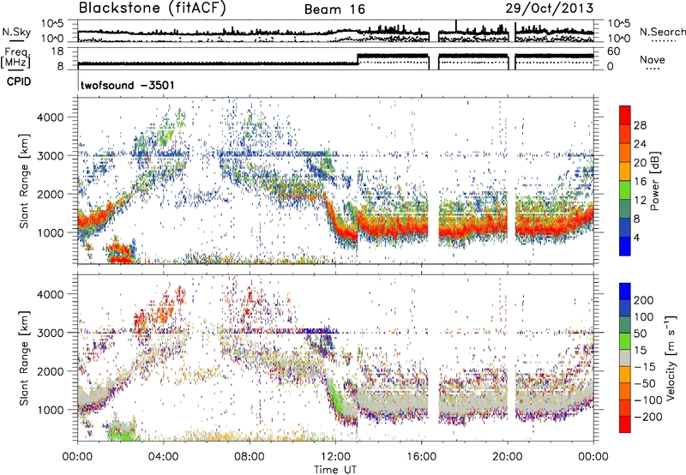Click the "4000" range tick on velocity panel
This screenshot has height=475, width=686.
(x=50, y=294)
